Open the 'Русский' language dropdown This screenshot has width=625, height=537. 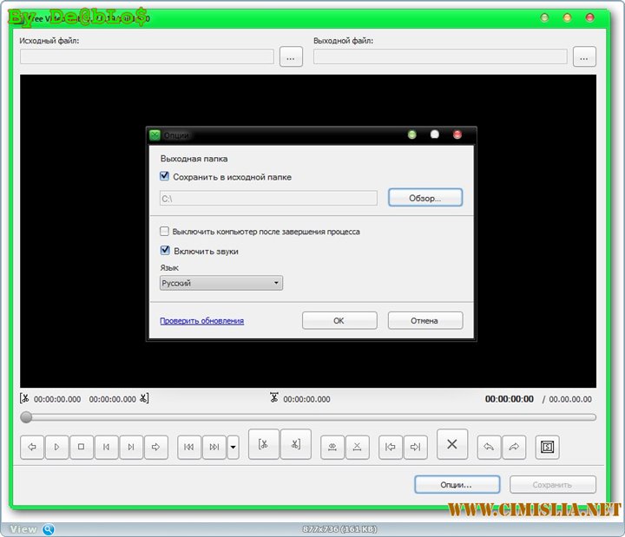(x=221, y=283)
